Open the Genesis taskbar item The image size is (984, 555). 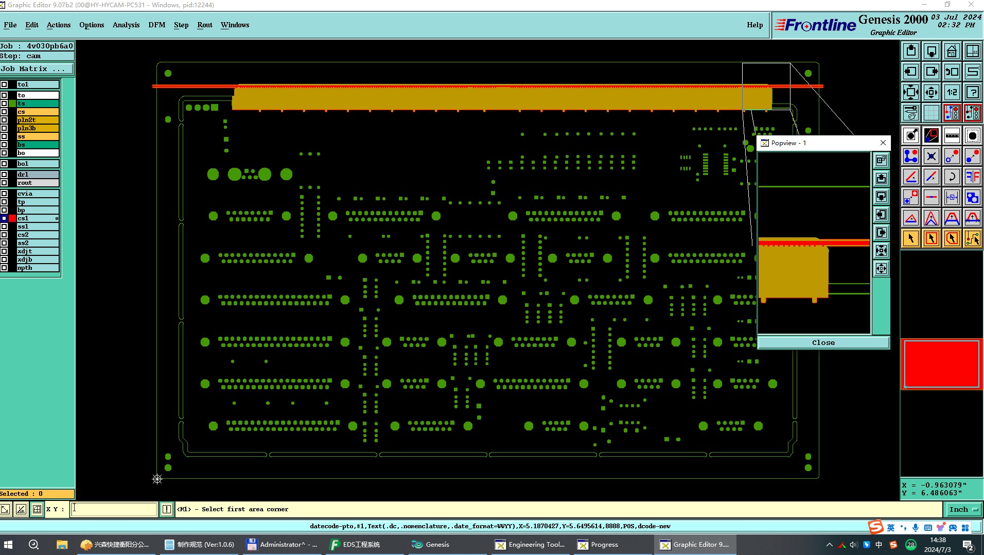point(431,544)
